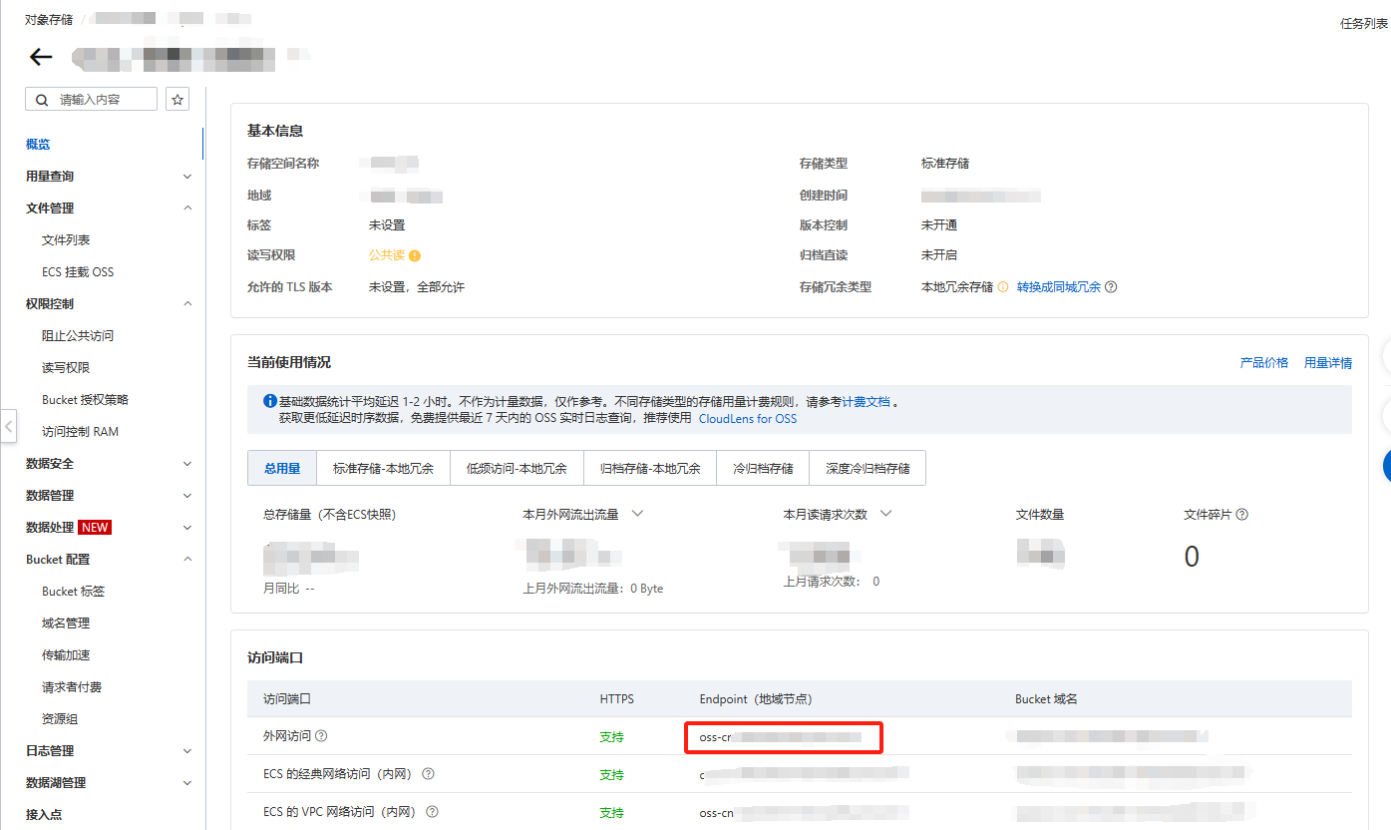Open the 计费文档 link
Image resolution: width=1391 pixels, height=830 pixels.
tap(866, 402)
